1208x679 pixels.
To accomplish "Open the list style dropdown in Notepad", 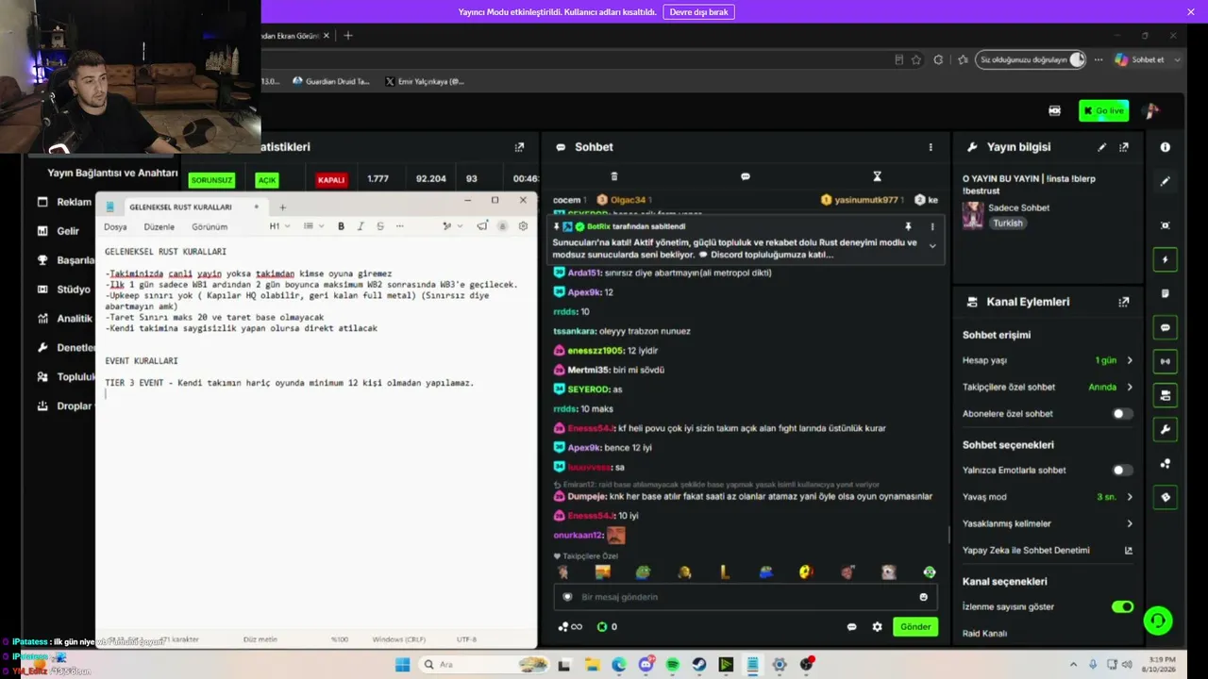I will coord(313,226).
